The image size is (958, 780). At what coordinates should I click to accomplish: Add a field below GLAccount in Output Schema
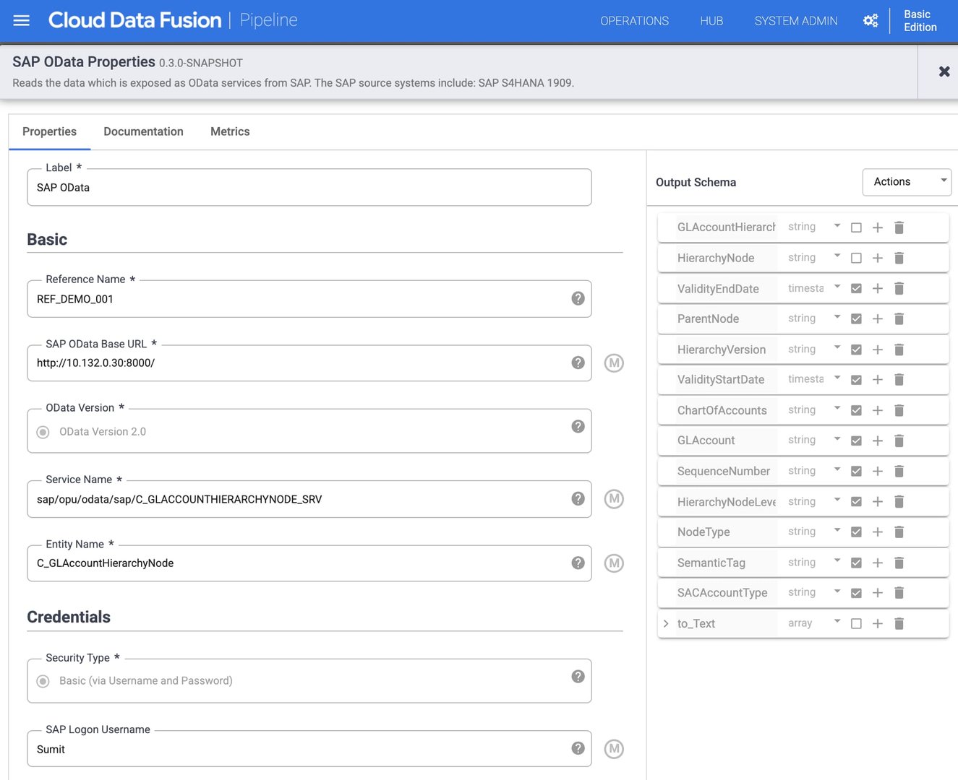point(877,440)
